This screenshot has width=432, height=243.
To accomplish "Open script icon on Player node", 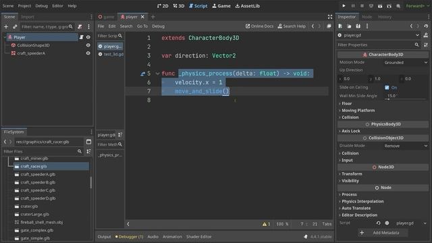I will pos(81,37).
